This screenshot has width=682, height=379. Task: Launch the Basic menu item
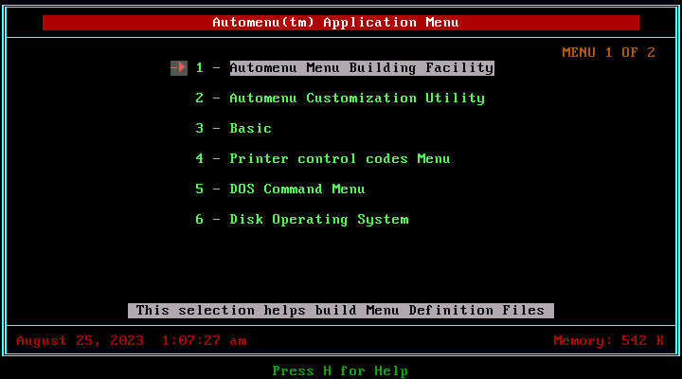point(250,128)
